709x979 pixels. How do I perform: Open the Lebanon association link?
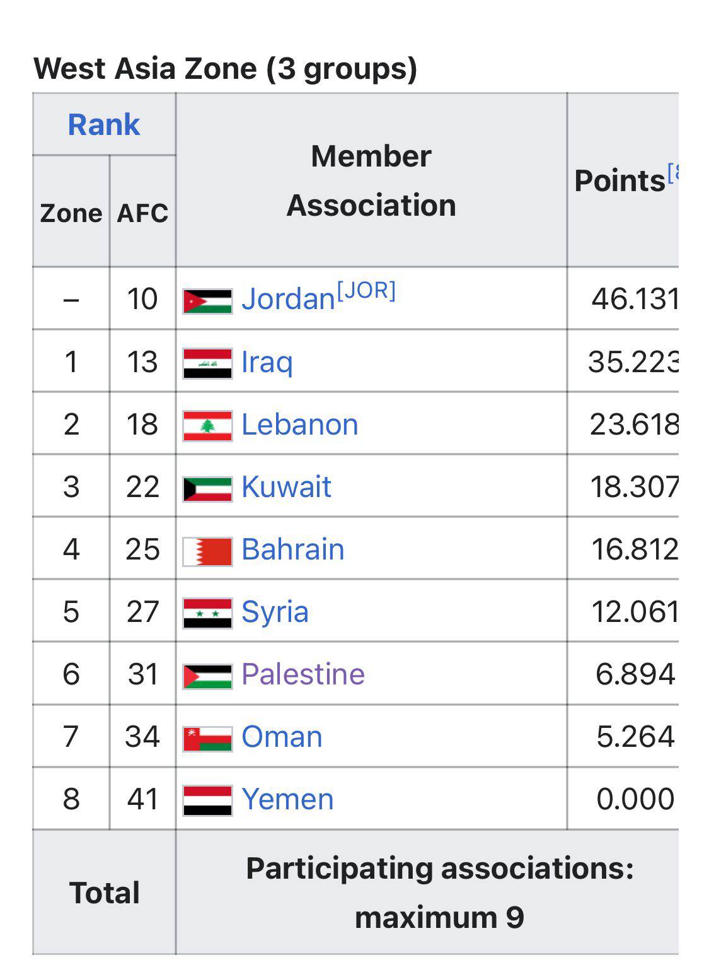click(299, 425)
